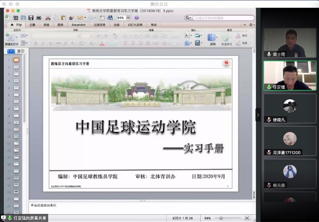Toggle the muted microphone of 徐晓凡

(269, 119)
